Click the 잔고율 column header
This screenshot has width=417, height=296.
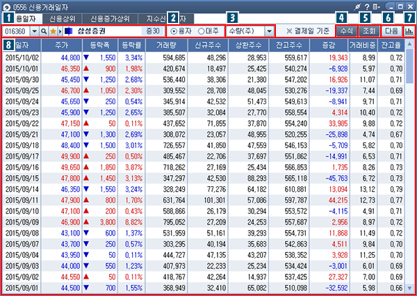pos(391,45)
